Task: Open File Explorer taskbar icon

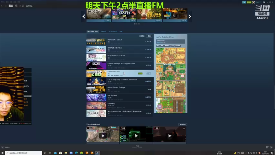Action: click(x=66, y=153)
